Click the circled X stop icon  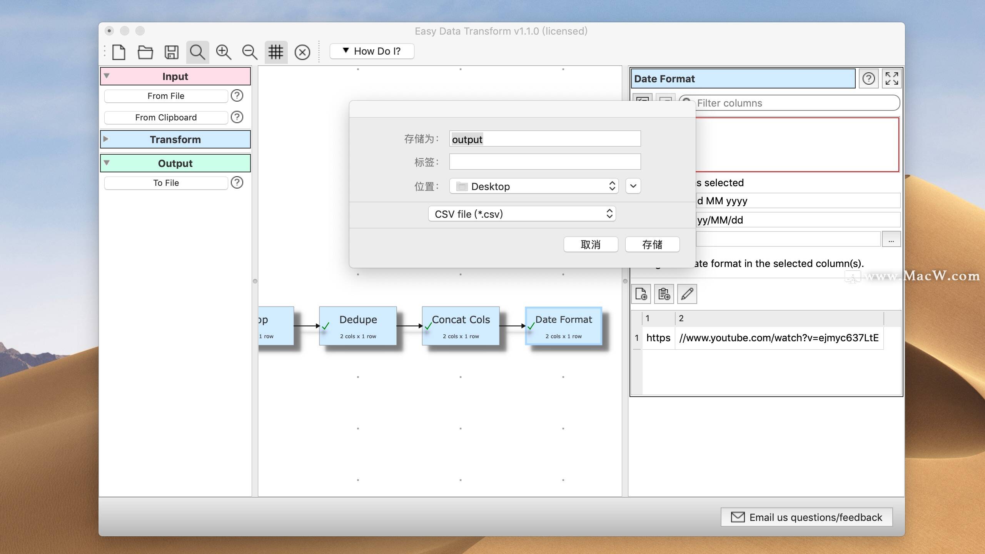coord(302,52)
